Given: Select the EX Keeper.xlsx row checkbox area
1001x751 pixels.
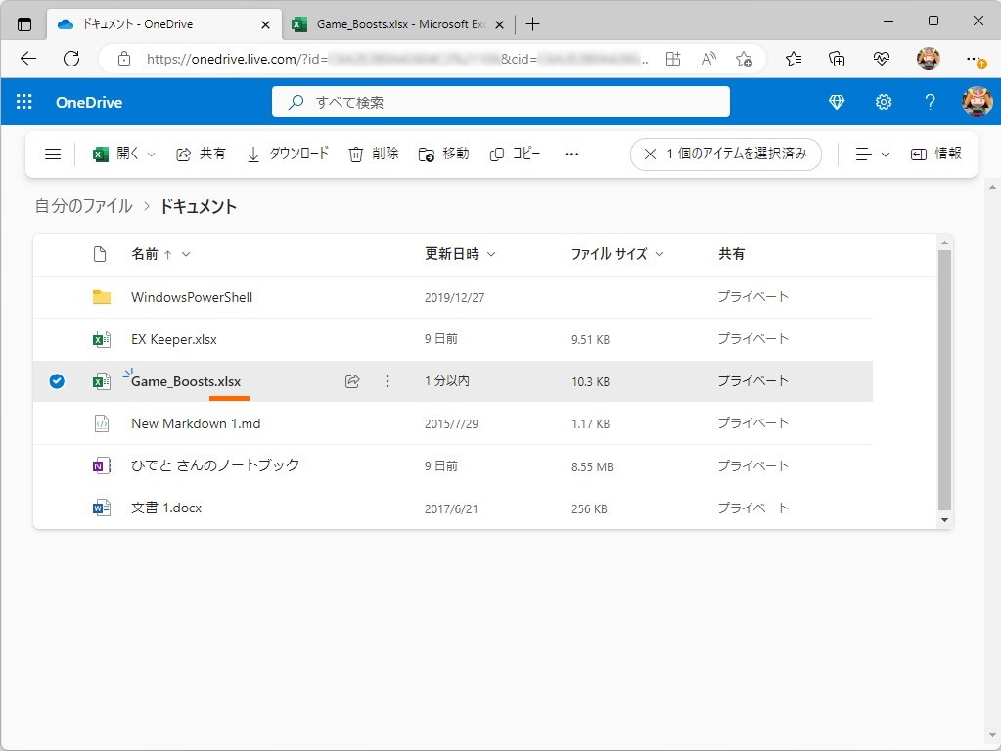Looking at the screenshot, I should (x=57, y=339).
